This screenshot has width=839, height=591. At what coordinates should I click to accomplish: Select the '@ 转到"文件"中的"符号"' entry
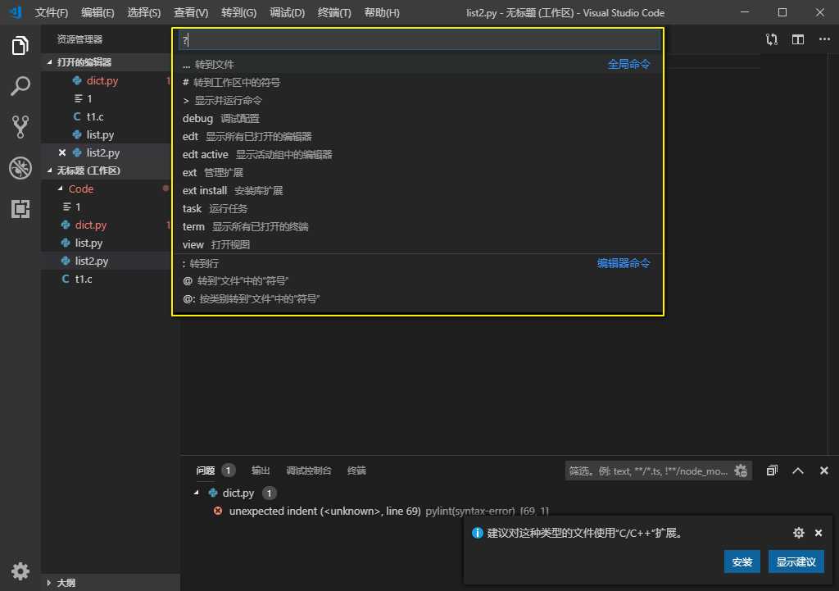418,280
